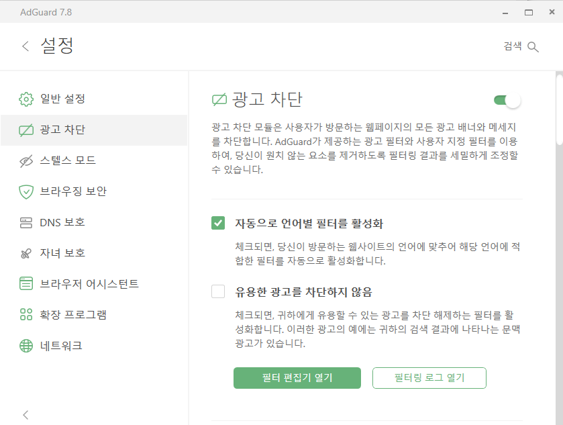Maximize the AdGuard window
The height and width of the screenshot is (425, 563).
click(x=529, y=13)
